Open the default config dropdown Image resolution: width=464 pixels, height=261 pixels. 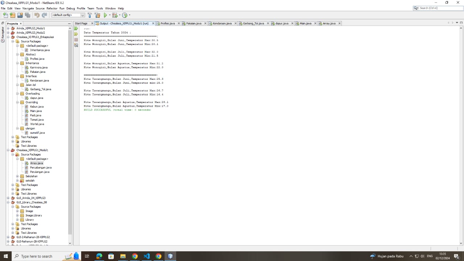(x=83, y=15)
